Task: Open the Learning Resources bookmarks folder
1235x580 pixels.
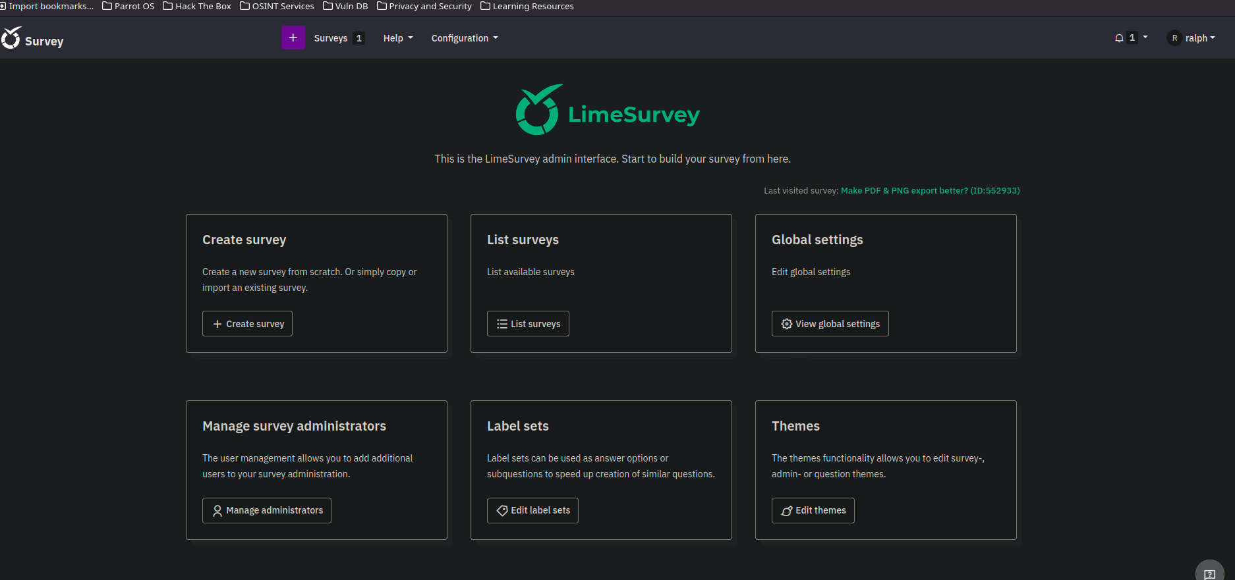Action: [527, 6]
